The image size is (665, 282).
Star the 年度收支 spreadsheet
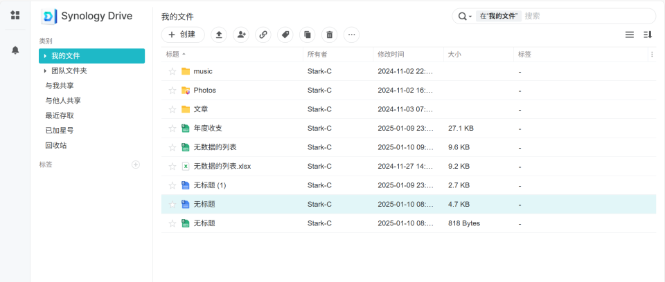coord(172,128)
